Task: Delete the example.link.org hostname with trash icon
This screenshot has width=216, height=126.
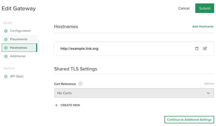Action: click(197, 48)
